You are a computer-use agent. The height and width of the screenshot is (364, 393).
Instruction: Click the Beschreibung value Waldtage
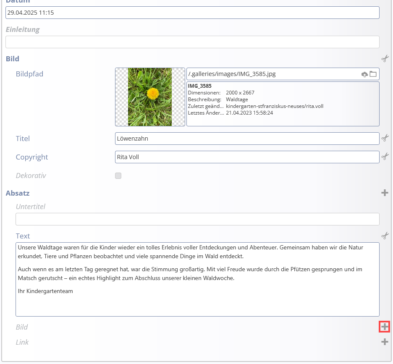pos(237,100)
